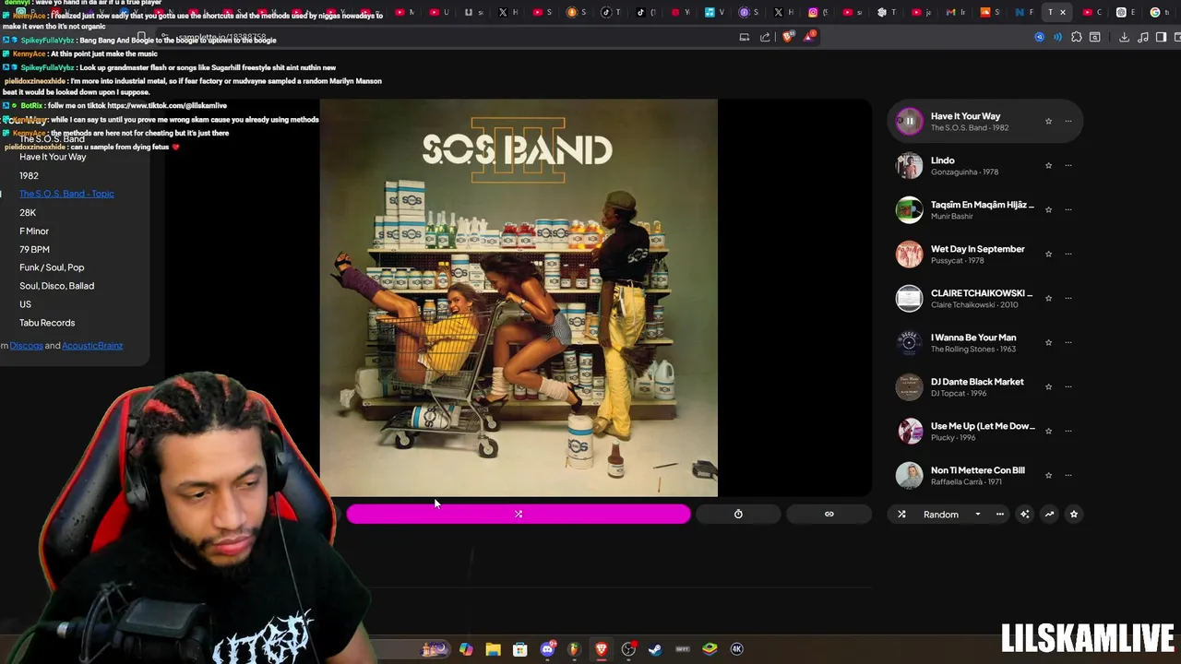Expand the Random mode dropdown arrow

coord(977,515)
